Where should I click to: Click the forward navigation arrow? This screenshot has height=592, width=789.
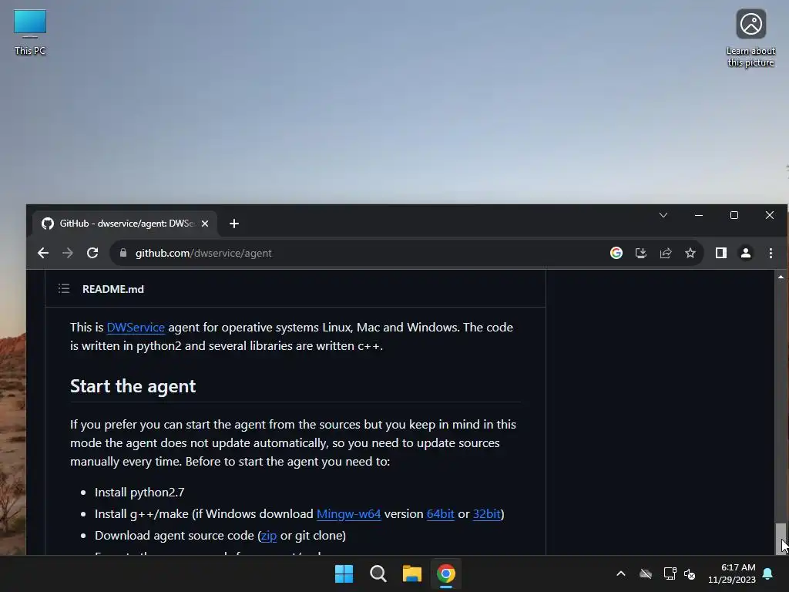point(68,253)
